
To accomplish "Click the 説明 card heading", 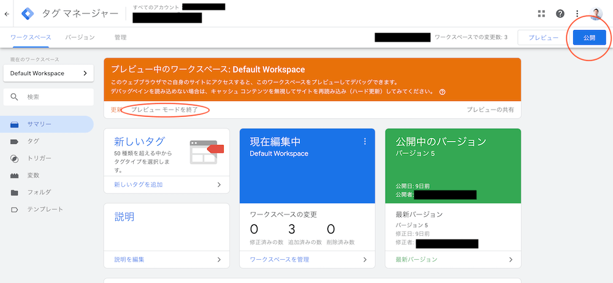I will click(x=124, y=216).
